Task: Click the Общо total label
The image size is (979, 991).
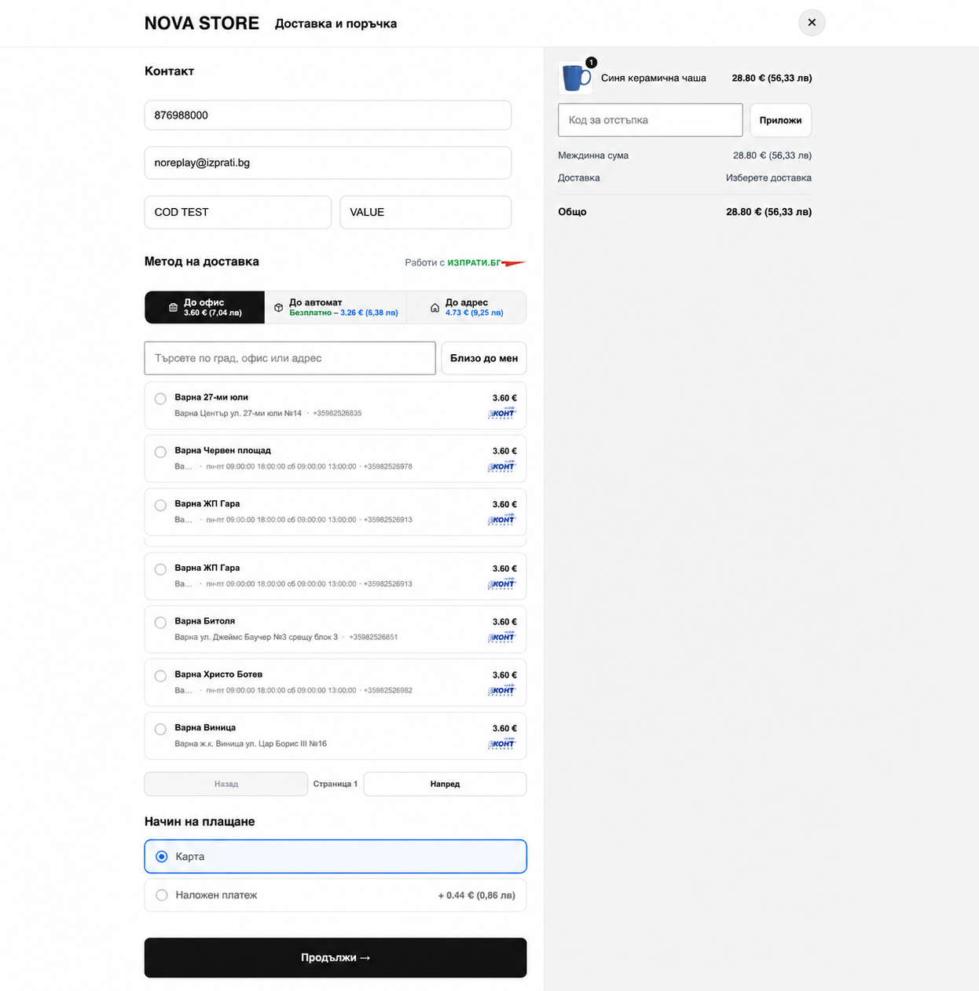Action: click(573, 212)
